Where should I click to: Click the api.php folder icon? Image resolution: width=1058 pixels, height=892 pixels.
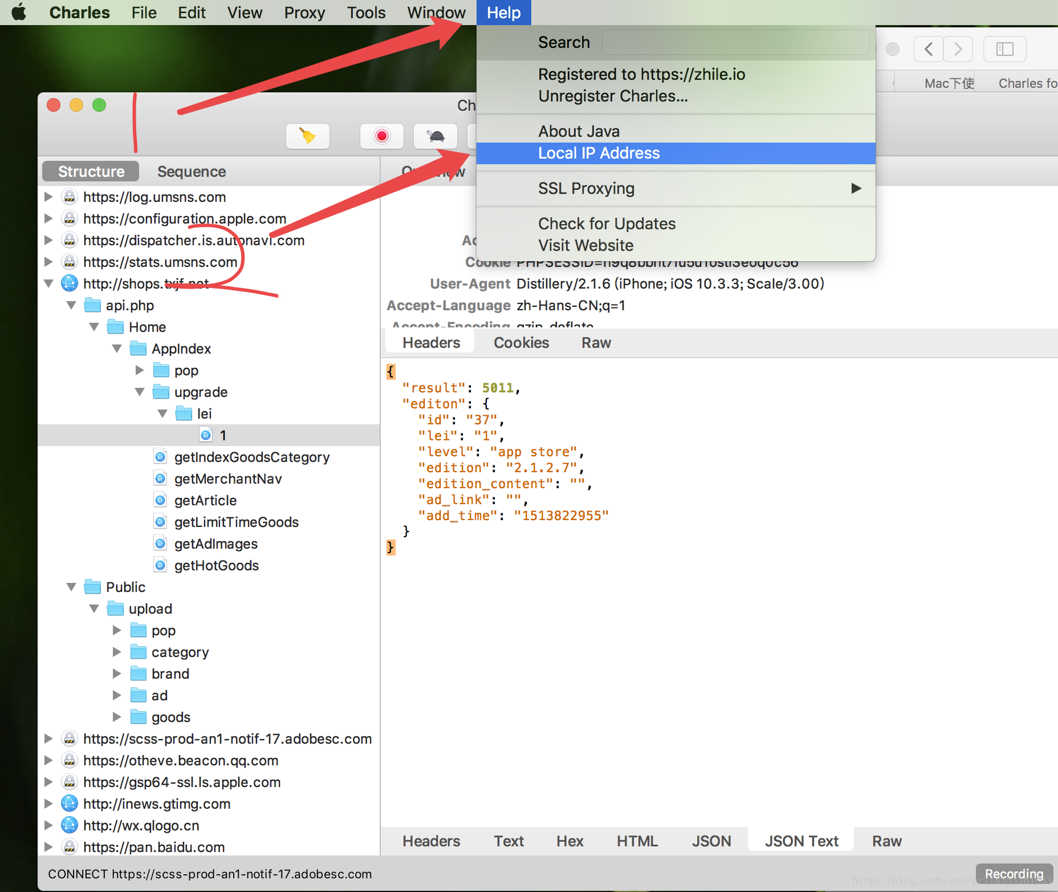click(x=92, y=305)
